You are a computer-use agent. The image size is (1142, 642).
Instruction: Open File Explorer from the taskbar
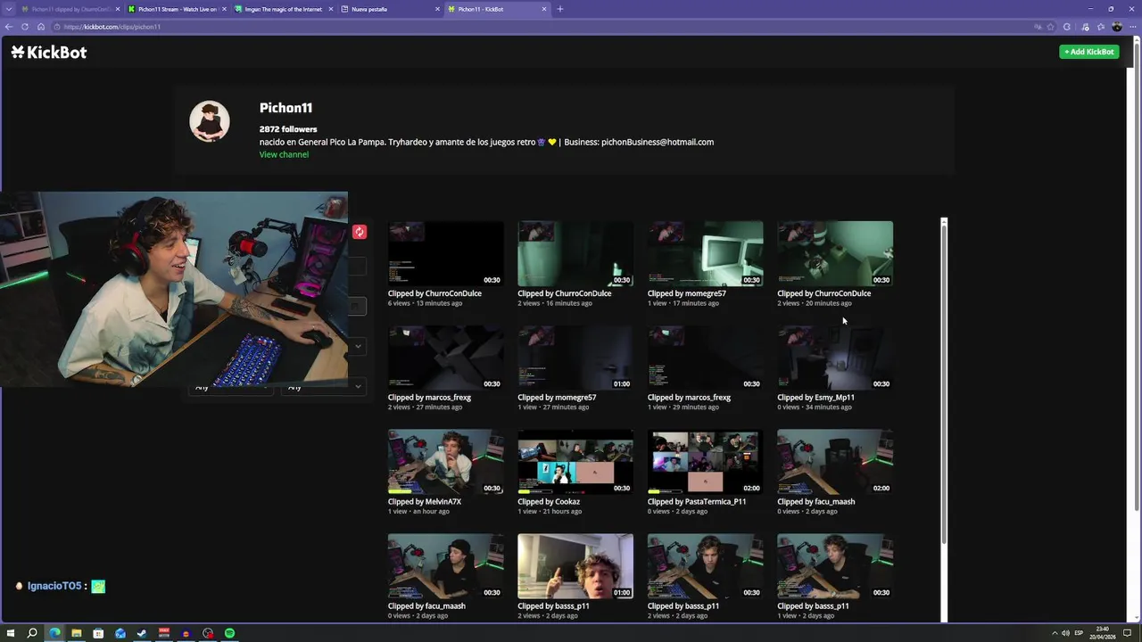77,633
